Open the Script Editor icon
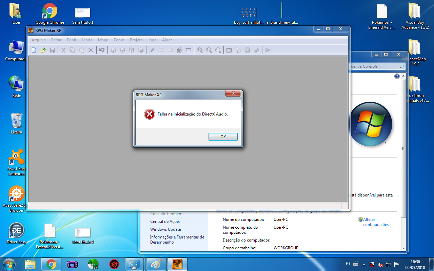The height and width of the screenshot is (271, 434). (248, 50)
